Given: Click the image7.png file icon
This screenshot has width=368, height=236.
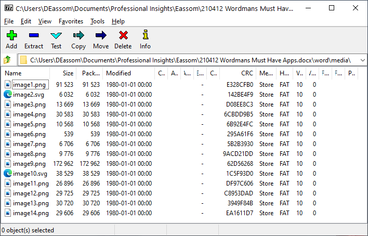Looking at the screenshot, I should click(8, 143).
